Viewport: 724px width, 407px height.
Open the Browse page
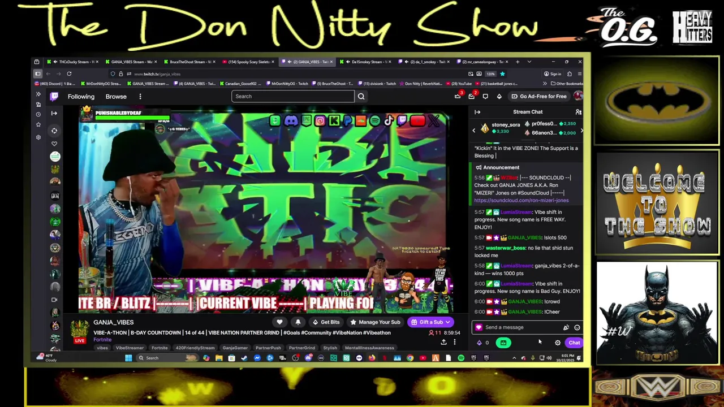(x=116, y=97)
